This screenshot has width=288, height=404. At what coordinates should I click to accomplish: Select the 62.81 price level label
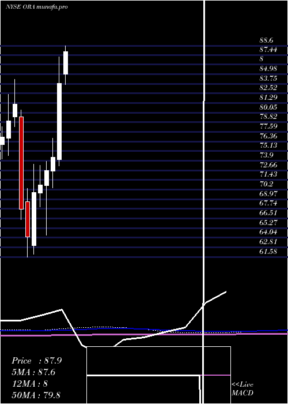click(x=268, y=242)
